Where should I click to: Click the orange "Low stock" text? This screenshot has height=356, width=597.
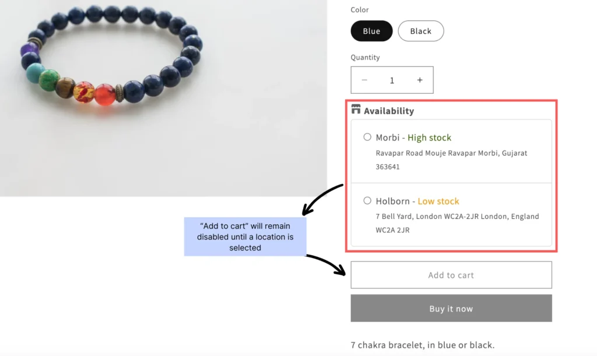tap(438, 202)
